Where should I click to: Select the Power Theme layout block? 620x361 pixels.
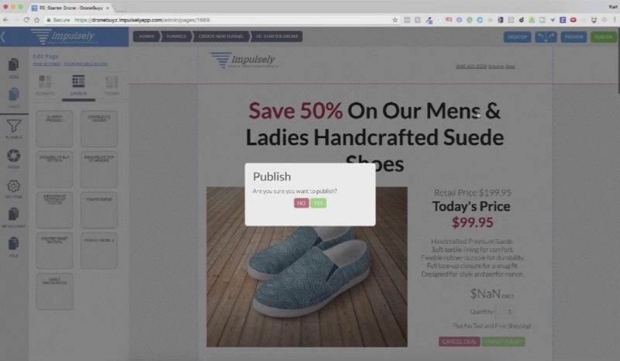click(99, 210)
